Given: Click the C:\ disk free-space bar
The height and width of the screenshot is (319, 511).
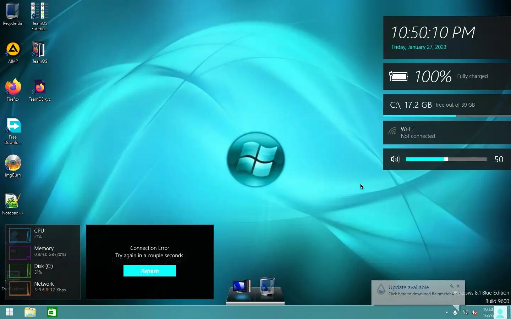Looking at the screenshot, I should 447,116.
